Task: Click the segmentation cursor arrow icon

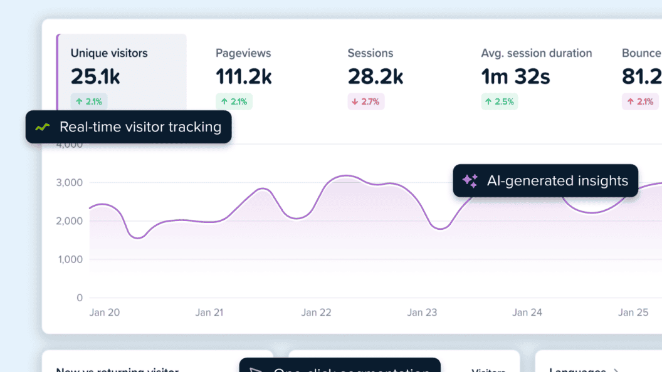Action: click(256, 369)
